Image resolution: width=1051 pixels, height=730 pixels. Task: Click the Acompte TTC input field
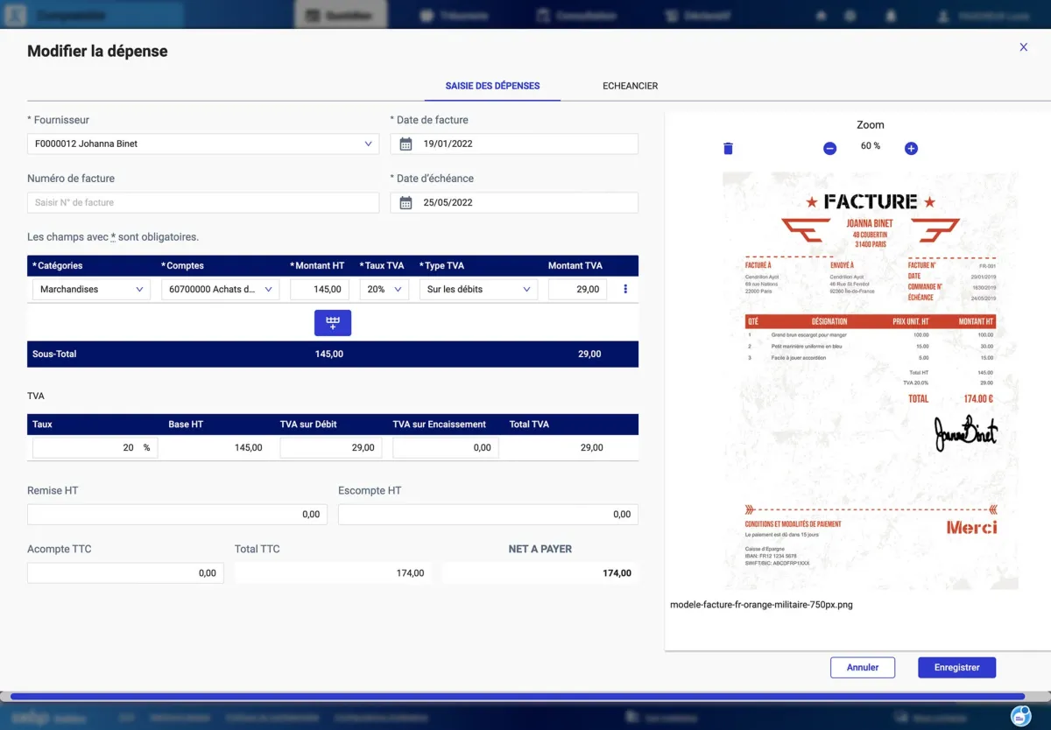pyautogui.click(x=125, y=572)
